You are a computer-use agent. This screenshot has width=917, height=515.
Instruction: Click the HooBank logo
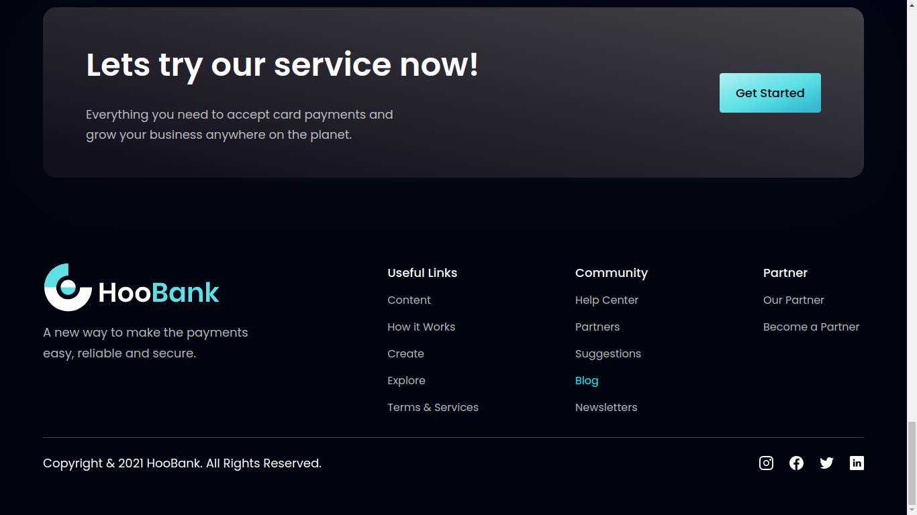[x=131, y=287]
